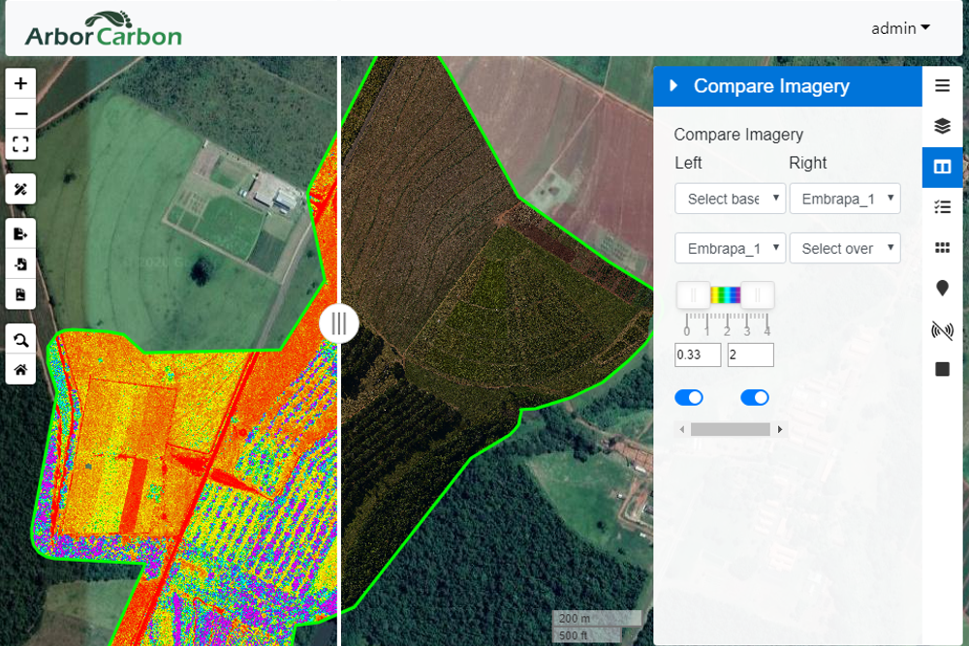
Task: Open the right 'Select over' overlay dropdown
Action: point(845,248)
